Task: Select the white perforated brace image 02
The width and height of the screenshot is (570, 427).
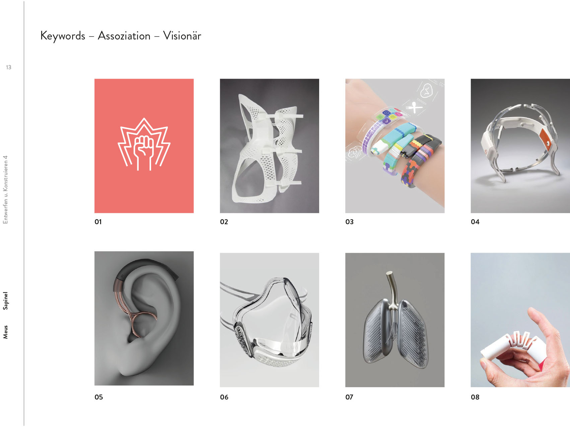Action: click(270, 146)
